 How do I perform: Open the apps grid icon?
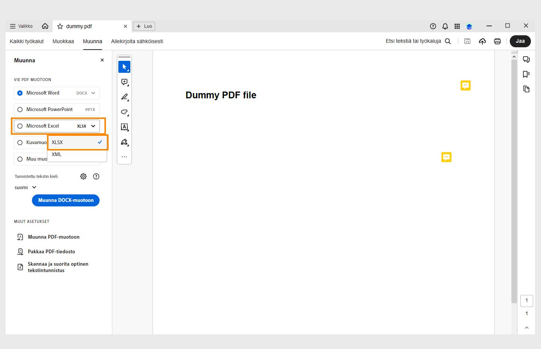[457, 26]
